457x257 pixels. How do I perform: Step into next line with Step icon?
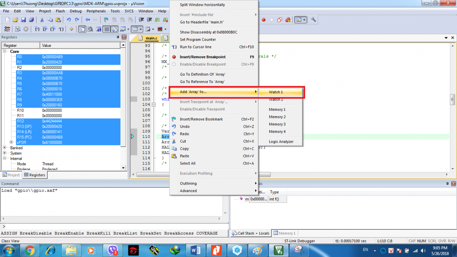click(37, 29)
